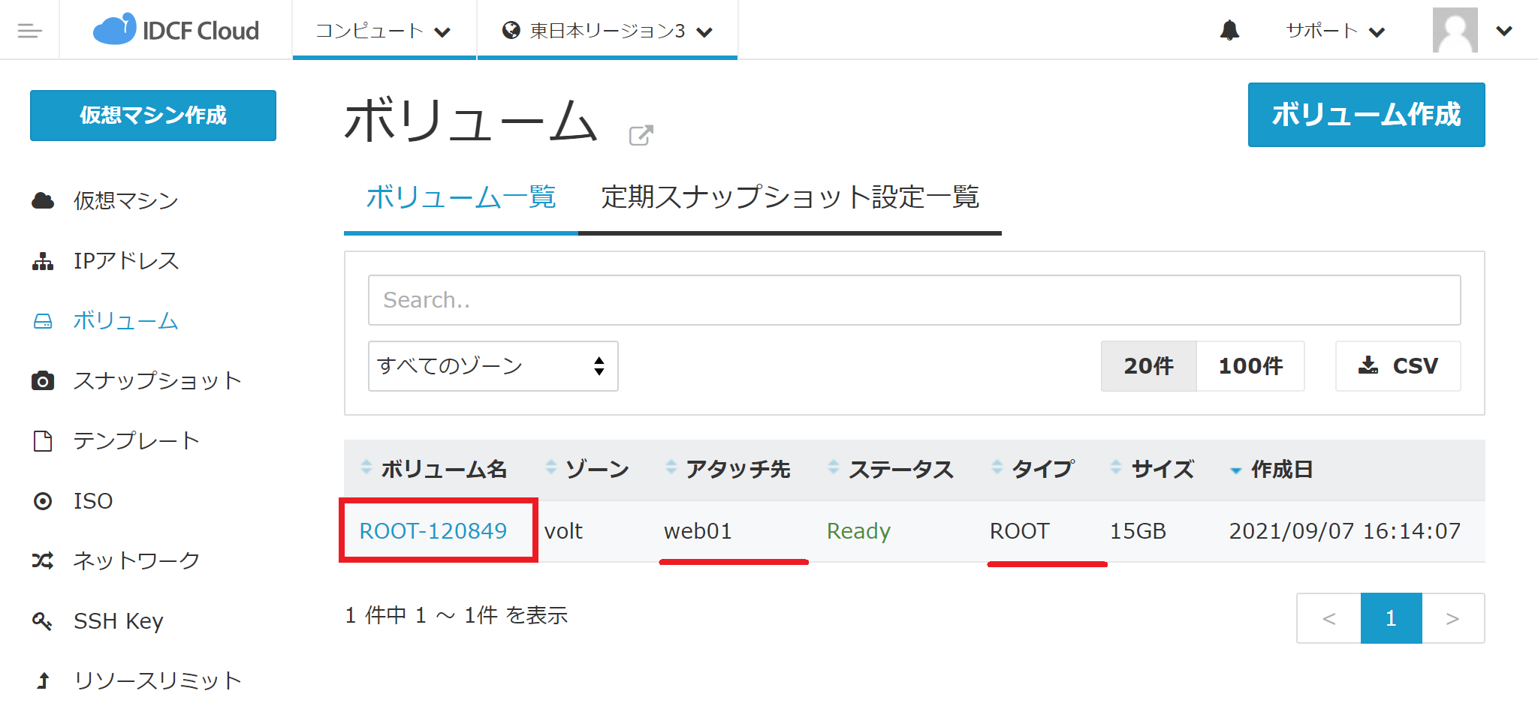Open SSH Key in the sidebar

[118, 621]
